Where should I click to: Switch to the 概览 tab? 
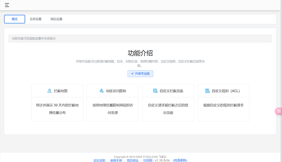click(x=15, y=19)
